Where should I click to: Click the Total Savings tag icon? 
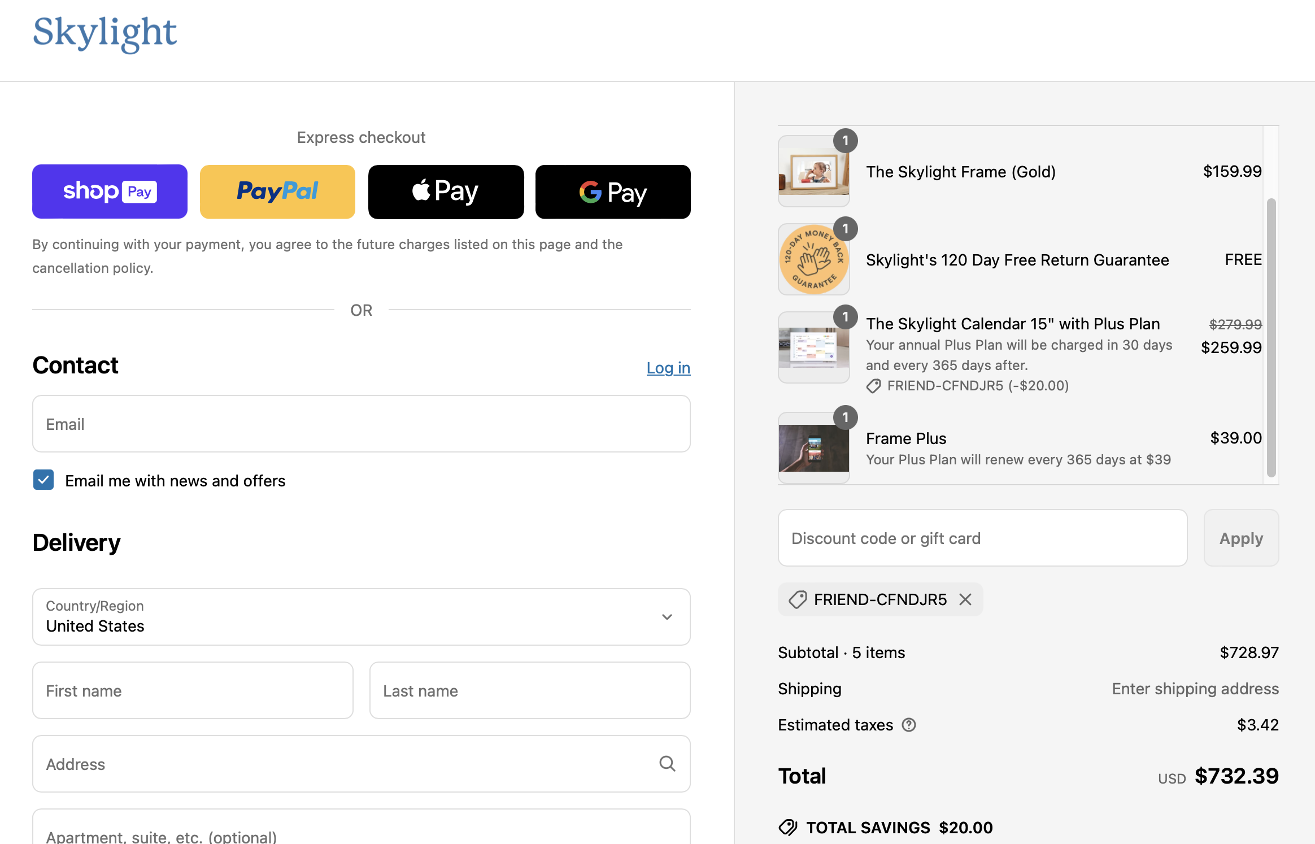click(788, 828)
